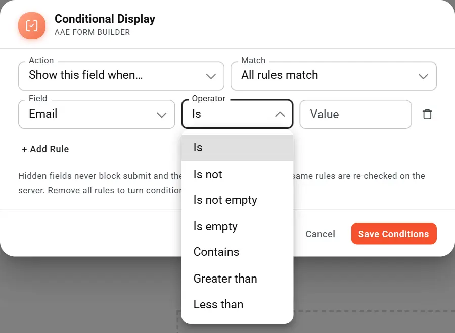
Task: Collapse the Operator dropdown
Action: point(238,114)
